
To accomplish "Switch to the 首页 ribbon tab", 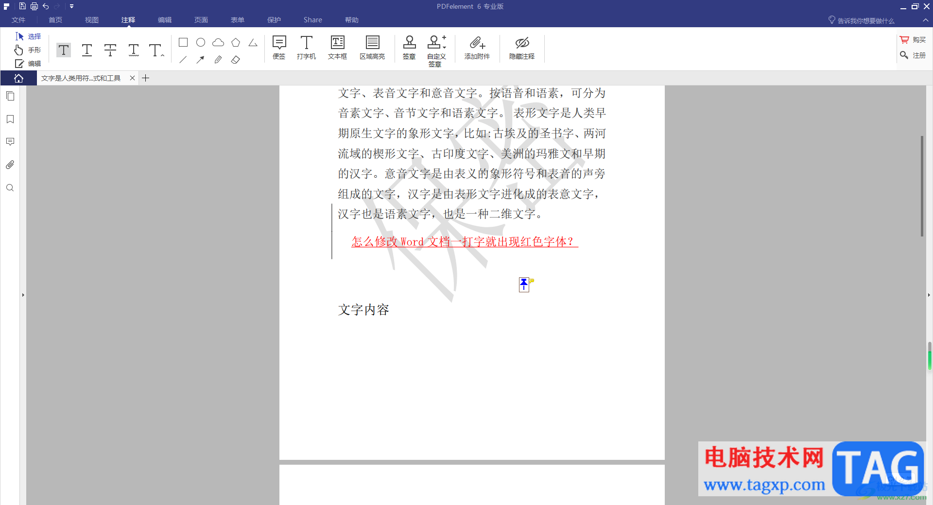I will pos(55,20).
